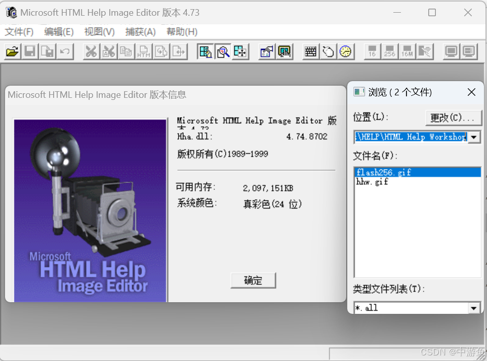
Task: Click the monitor with brush color icon
Action: 425,51
